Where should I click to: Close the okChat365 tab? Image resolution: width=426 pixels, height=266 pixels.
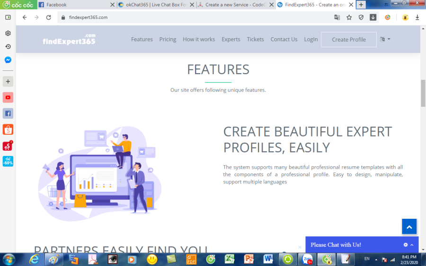(x=192, y=5)
